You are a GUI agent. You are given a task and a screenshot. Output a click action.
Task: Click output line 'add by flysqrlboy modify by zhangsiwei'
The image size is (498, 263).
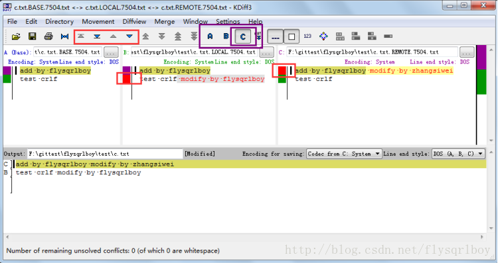[x=95, y=164]
